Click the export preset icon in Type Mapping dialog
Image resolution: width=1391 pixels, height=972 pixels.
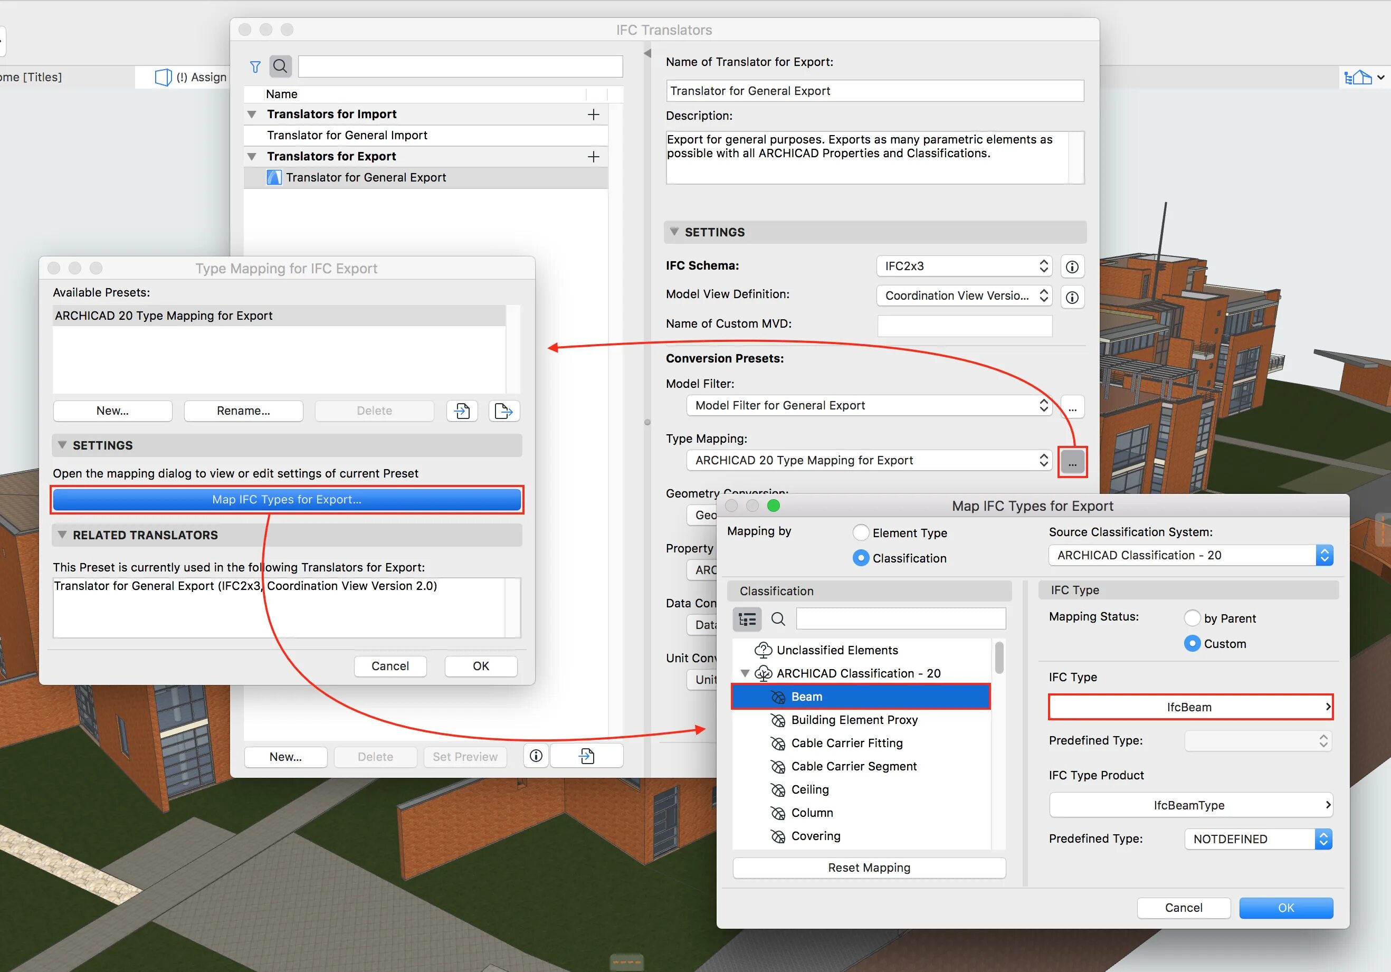point(503,411)
